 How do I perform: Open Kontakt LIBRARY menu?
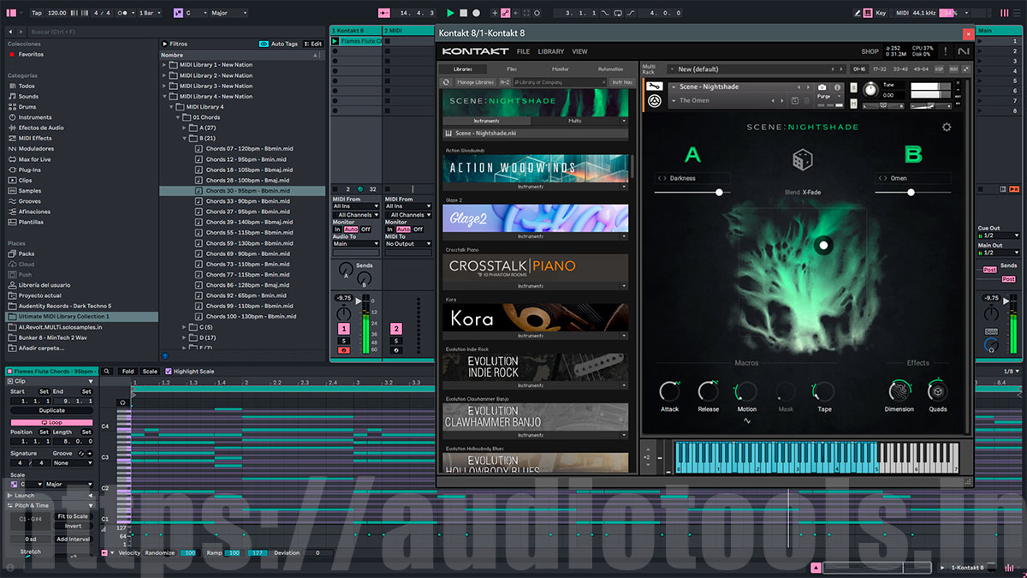pos(551,51)
